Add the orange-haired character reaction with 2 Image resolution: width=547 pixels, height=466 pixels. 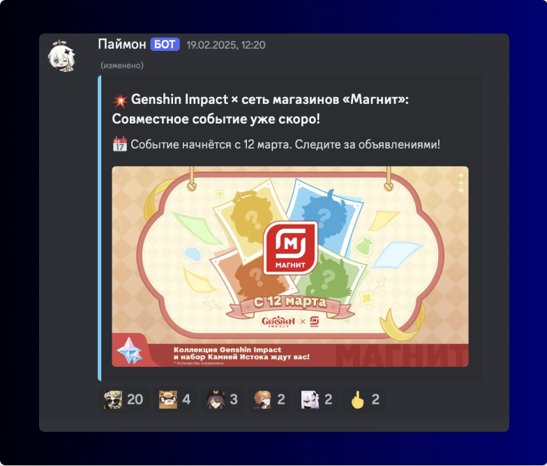269,399
